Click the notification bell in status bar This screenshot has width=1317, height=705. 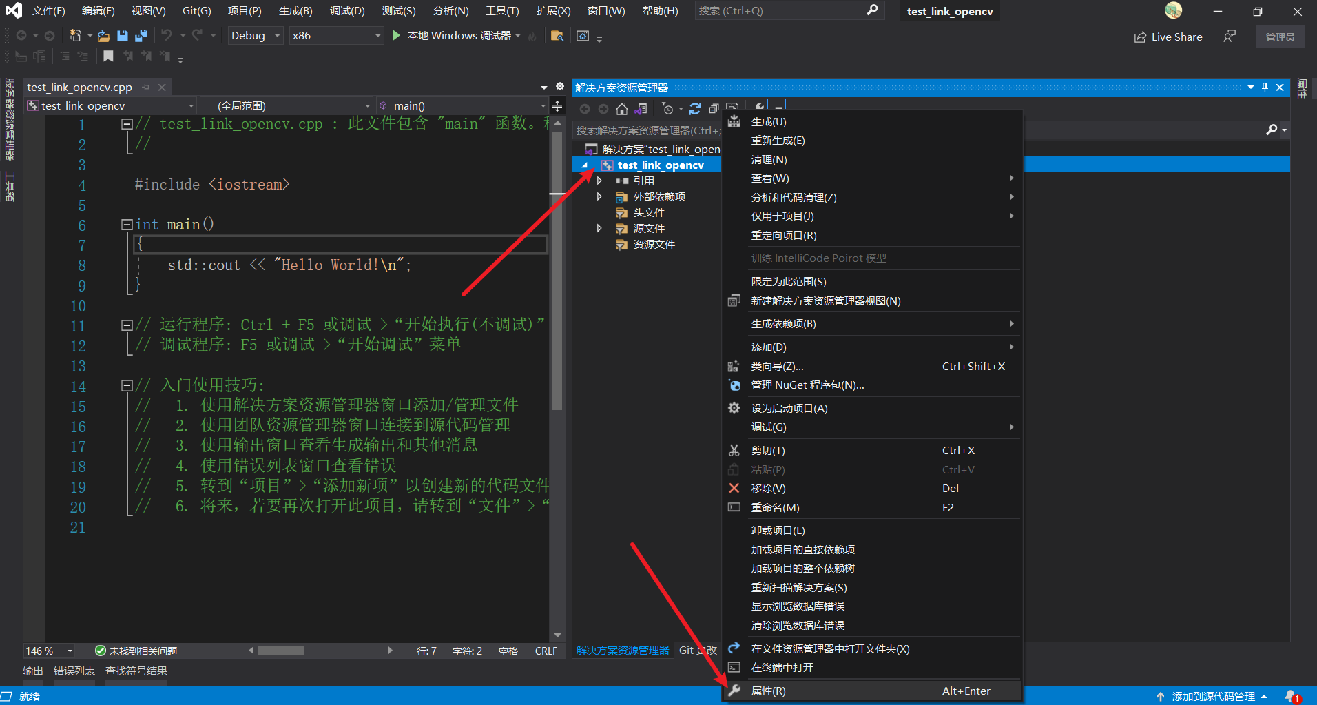click(x=1292, y=697)
